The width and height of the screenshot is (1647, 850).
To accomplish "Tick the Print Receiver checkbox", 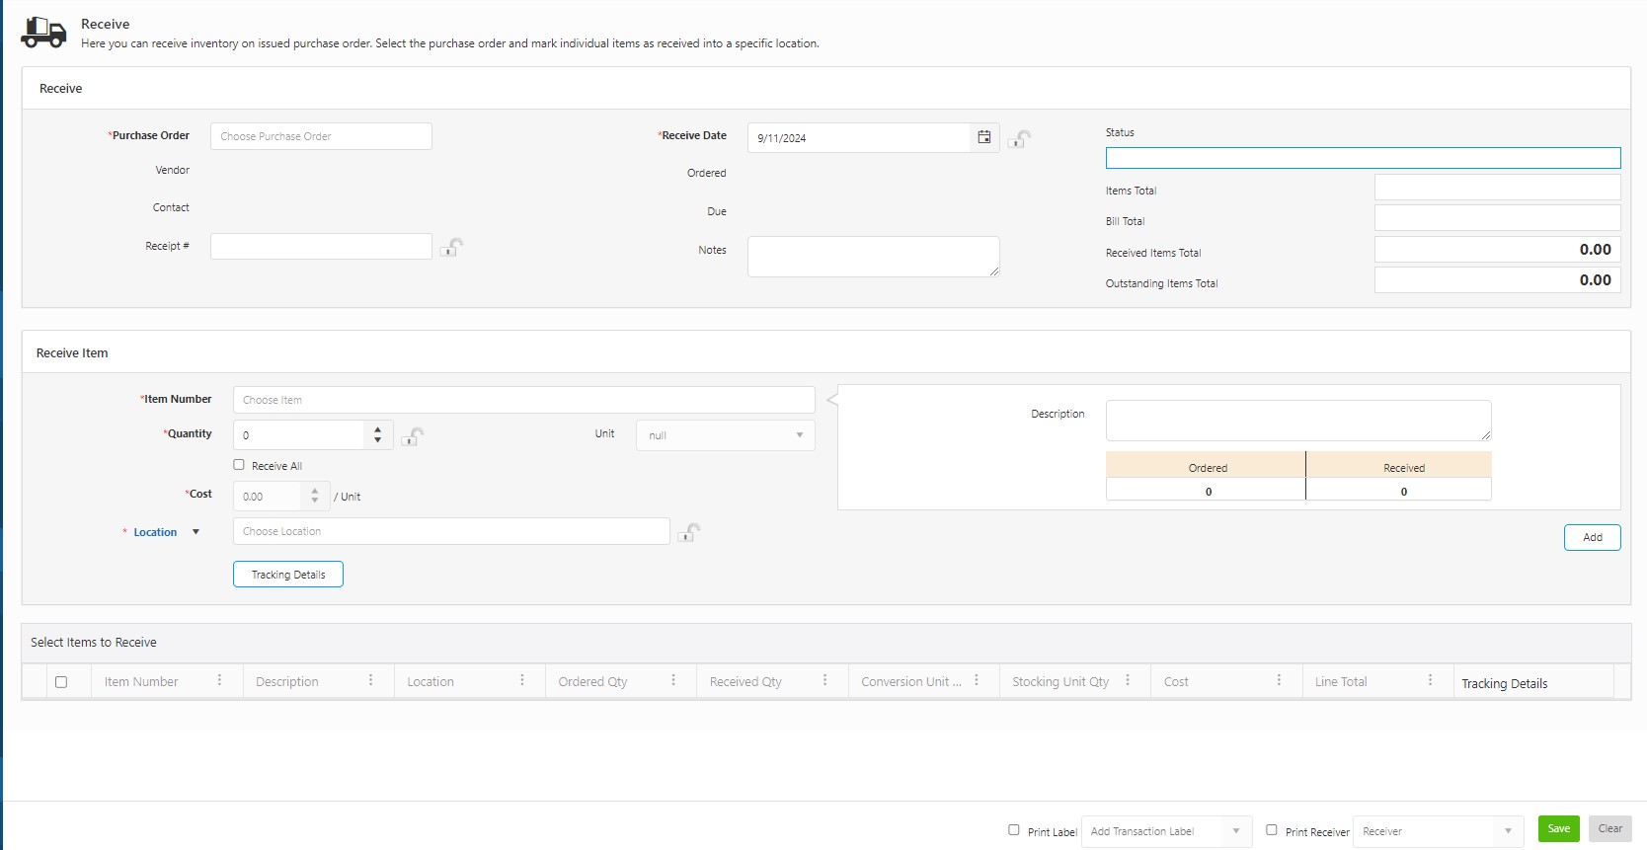I will pyautogui.click(x=1272, y=830).
